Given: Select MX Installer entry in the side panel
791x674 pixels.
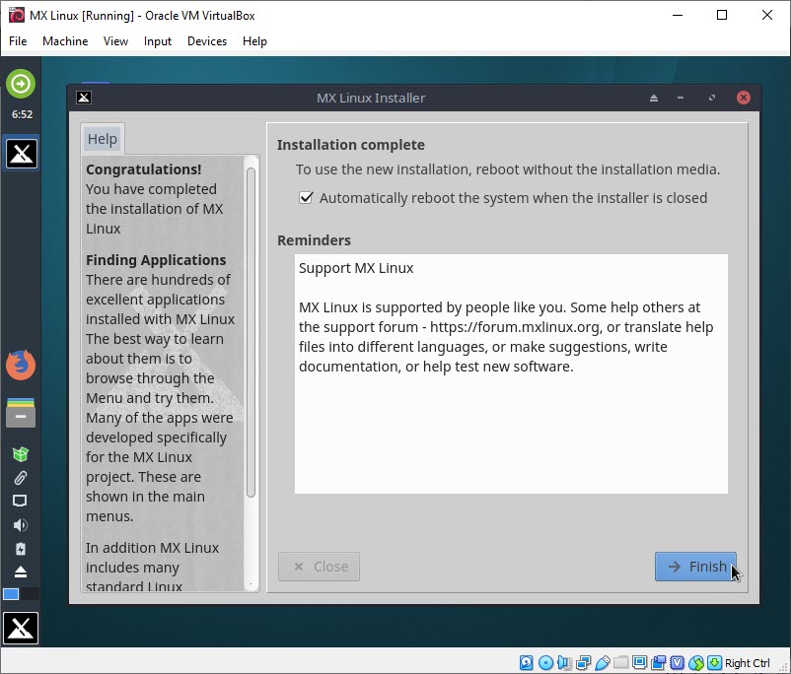Looking at the screenshot, I should [x=21, y=154].
